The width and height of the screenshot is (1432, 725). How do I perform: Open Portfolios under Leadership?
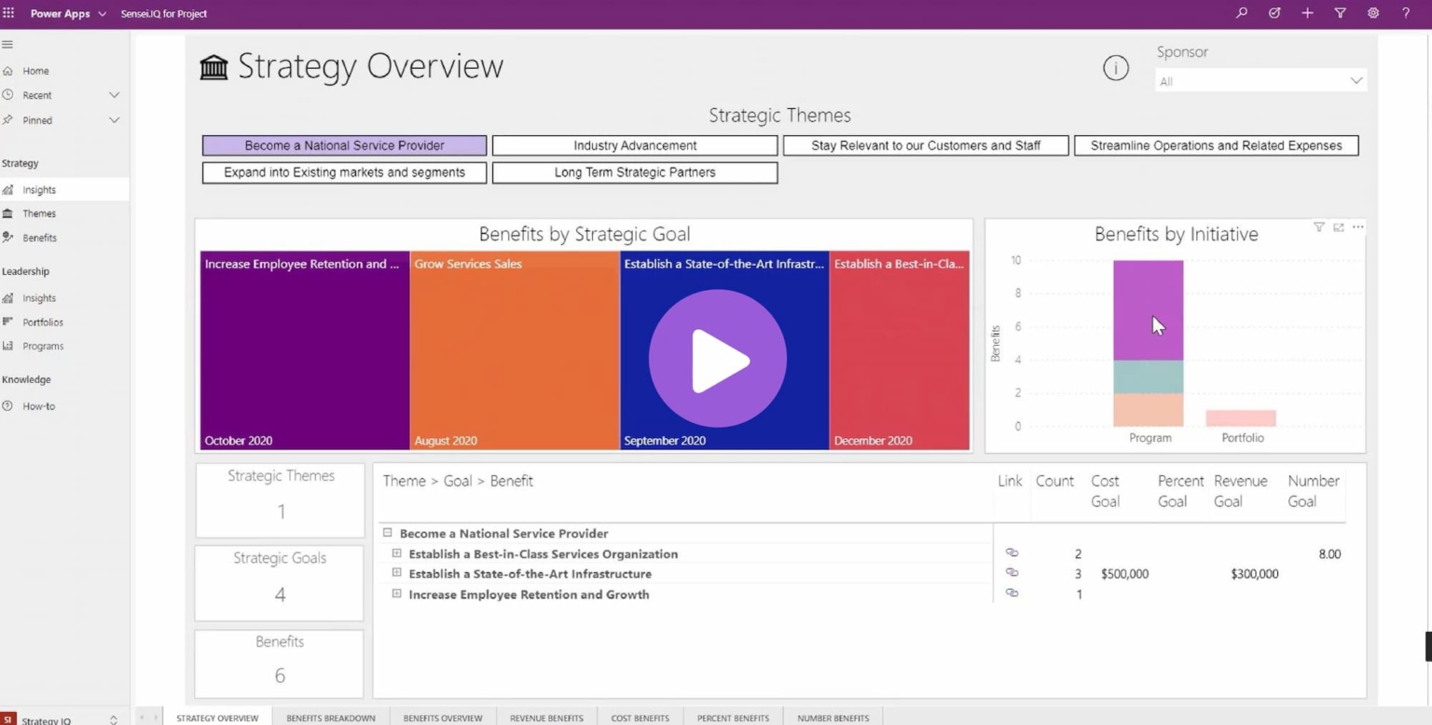[43, 321]
